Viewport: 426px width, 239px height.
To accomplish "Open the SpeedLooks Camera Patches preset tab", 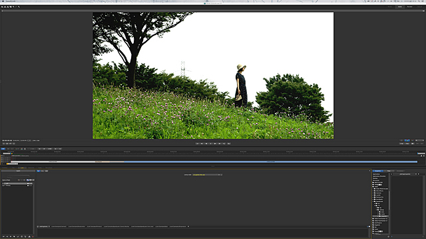I will [x=116, y=226].
